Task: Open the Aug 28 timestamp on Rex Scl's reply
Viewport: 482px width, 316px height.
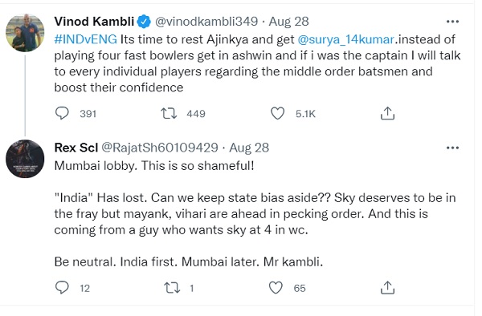Action: click(x=249, y=148)
